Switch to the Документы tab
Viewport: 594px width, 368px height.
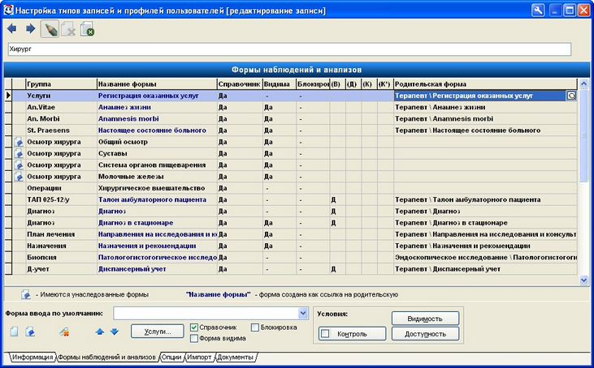click(236, 357)
